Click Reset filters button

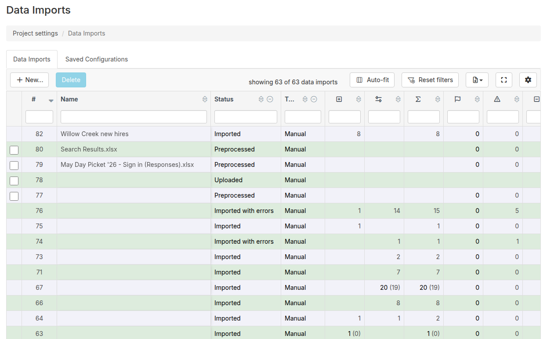[x=430, y=80]
